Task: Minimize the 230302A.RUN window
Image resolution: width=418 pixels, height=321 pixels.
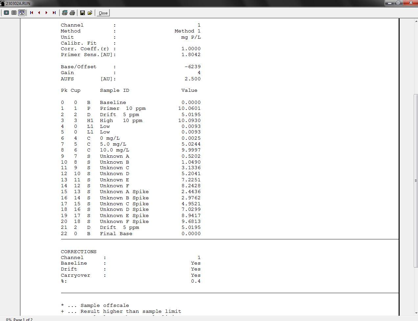Action: [390, 3]
